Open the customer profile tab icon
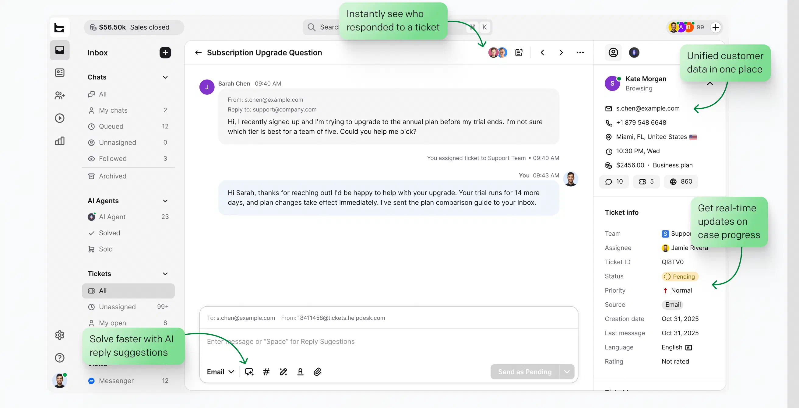The image size is (799, 408). coord(613,53)
